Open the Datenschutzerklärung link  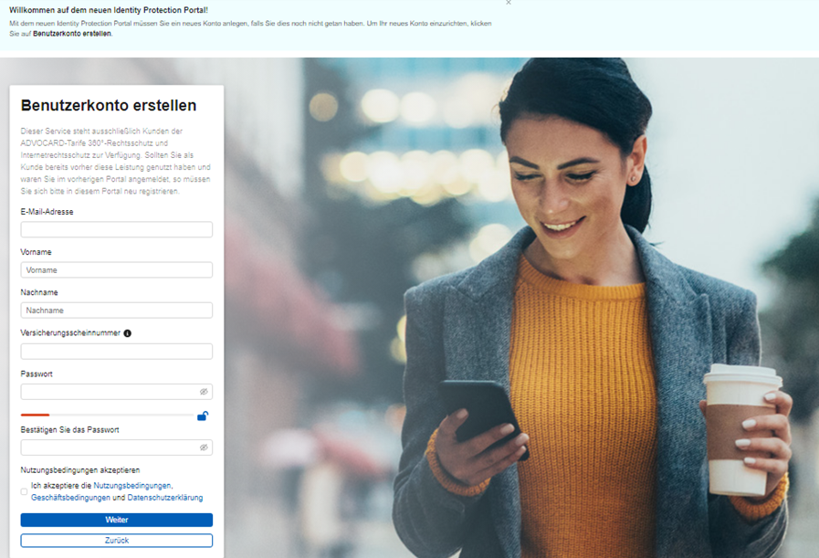tap(165, 498)
